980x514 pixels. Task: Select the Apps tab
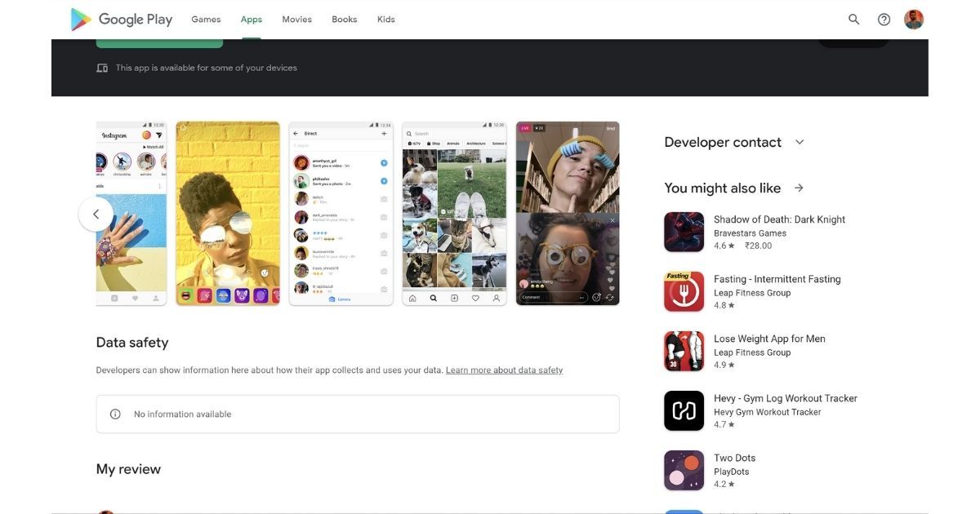pyautogui.click(x=252, y=20)
